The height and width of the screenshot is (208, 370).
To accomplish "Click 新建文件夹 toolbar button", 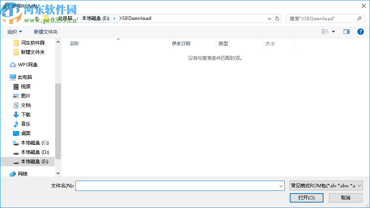I will 46,32.
